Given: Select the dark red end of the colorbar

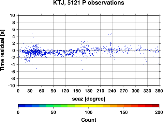Looking at the screenshot, I should 156,106.
